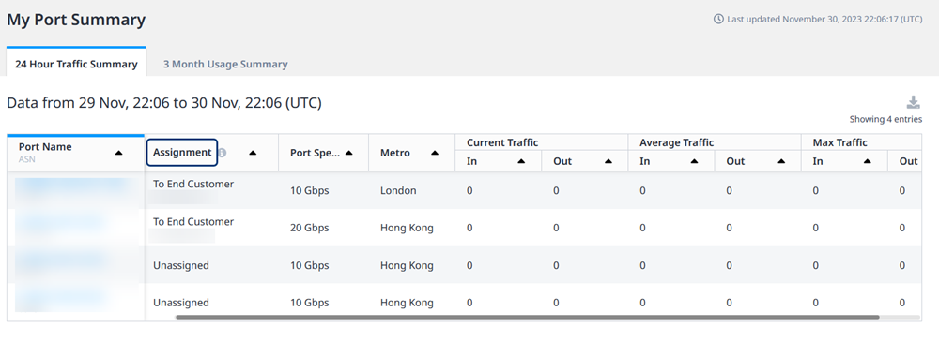Click the Assignment column header
Viewport: 939px width, 342px height.
click(182, 153)
